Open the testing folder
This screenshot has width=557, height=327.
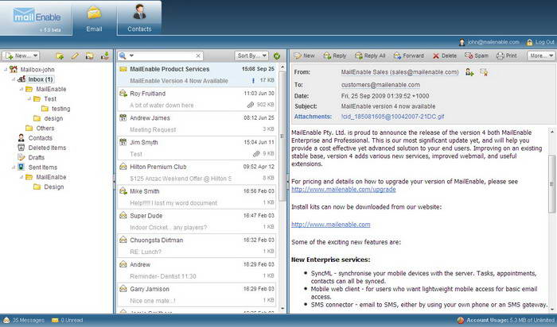(60, 109)
